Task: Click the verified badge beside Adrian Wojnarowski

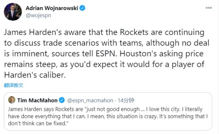Action: pos(82,8)
